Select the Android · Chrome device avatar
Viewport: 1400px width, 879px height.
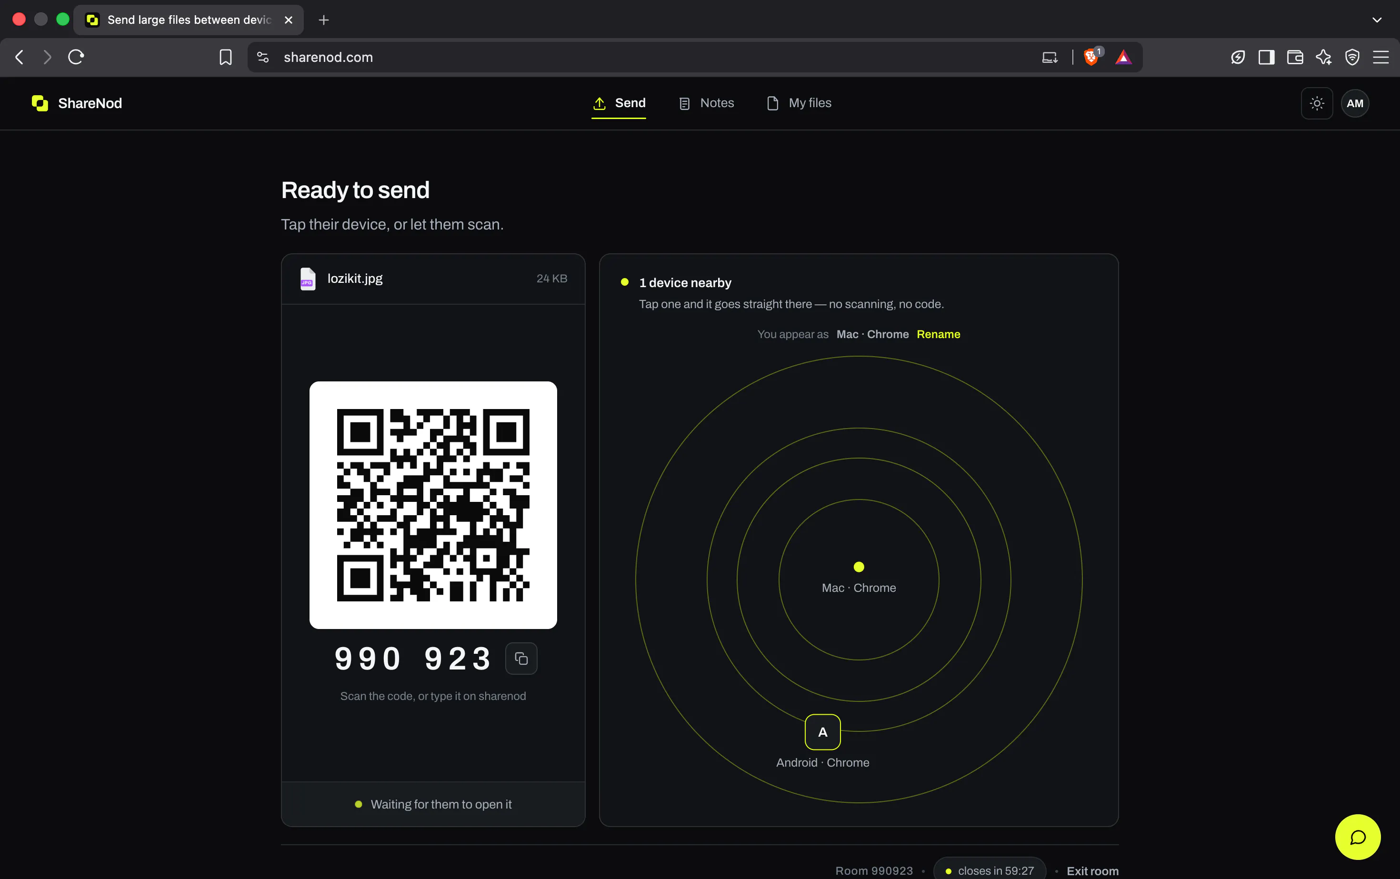click(822, 732)
